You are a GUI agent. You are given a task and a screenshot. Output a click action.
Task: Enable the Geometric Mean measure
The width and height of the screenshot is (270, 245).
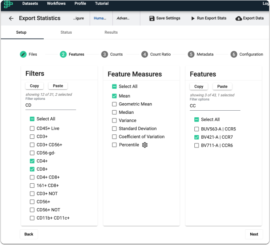pos(114,104)
